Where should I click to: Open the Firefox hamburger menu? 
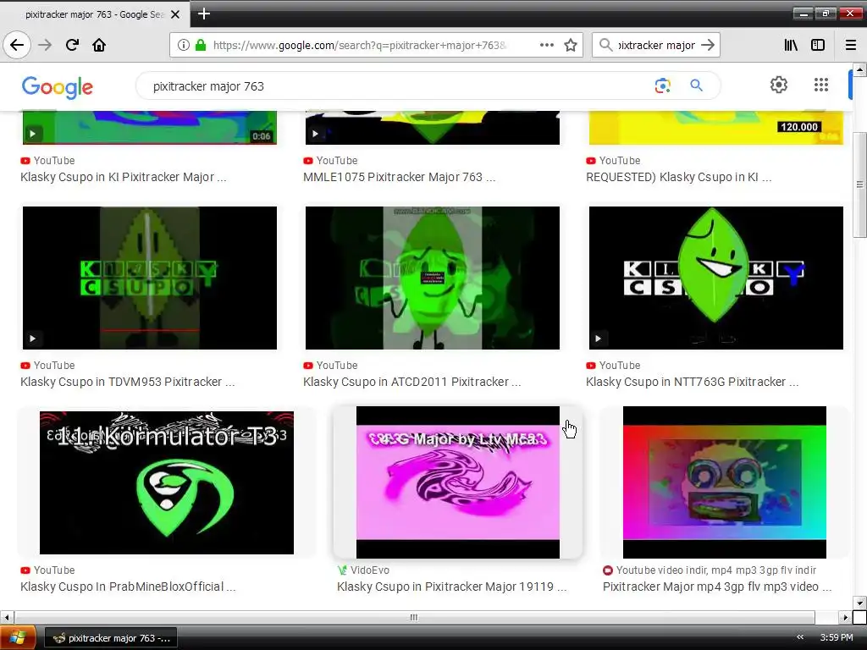[x=851, y=45]
